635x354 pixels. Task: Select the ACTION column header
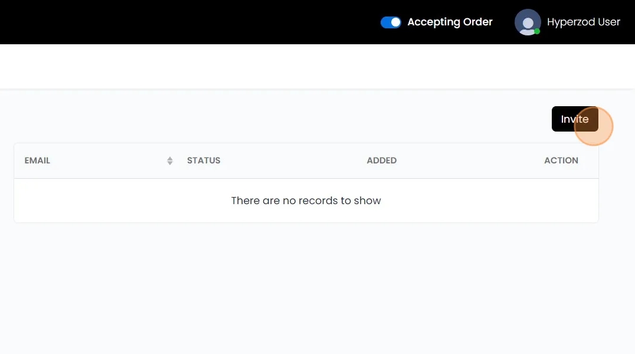point(561,160)
